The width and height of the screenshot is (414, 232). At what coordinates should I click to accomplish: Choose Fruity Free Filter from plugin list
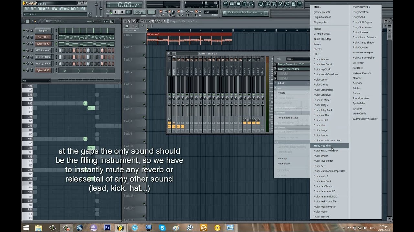point(329,146)
